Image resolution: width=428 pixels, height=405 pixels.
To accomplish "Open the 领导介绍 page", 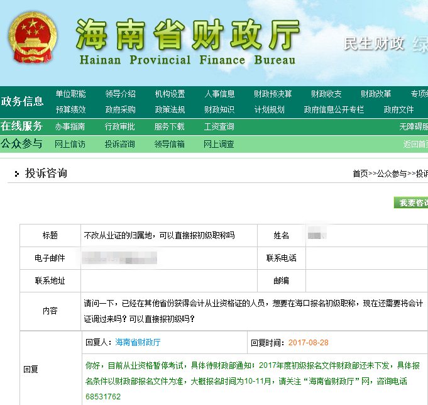I will pyautogui.click(x=120, y=94).
